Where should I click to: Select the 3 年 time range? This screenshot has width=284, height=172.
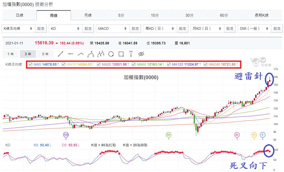coord(28,54)
